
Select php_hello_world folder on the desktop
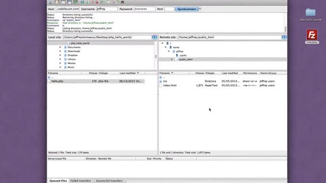click(310, 15)
